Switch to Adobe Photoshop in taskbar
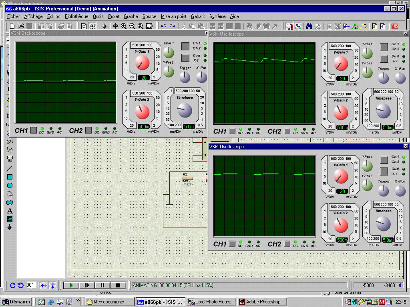The image size is (410, 307). pyautogui.click(x=262, y=302)
